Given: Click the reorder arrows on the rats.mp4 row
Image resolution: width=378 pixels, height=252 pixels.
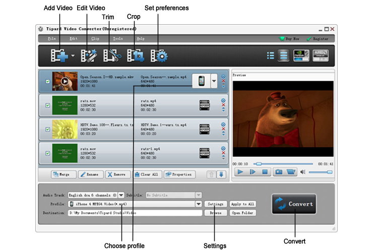Looking at the screenshot, I should [223, 109].
